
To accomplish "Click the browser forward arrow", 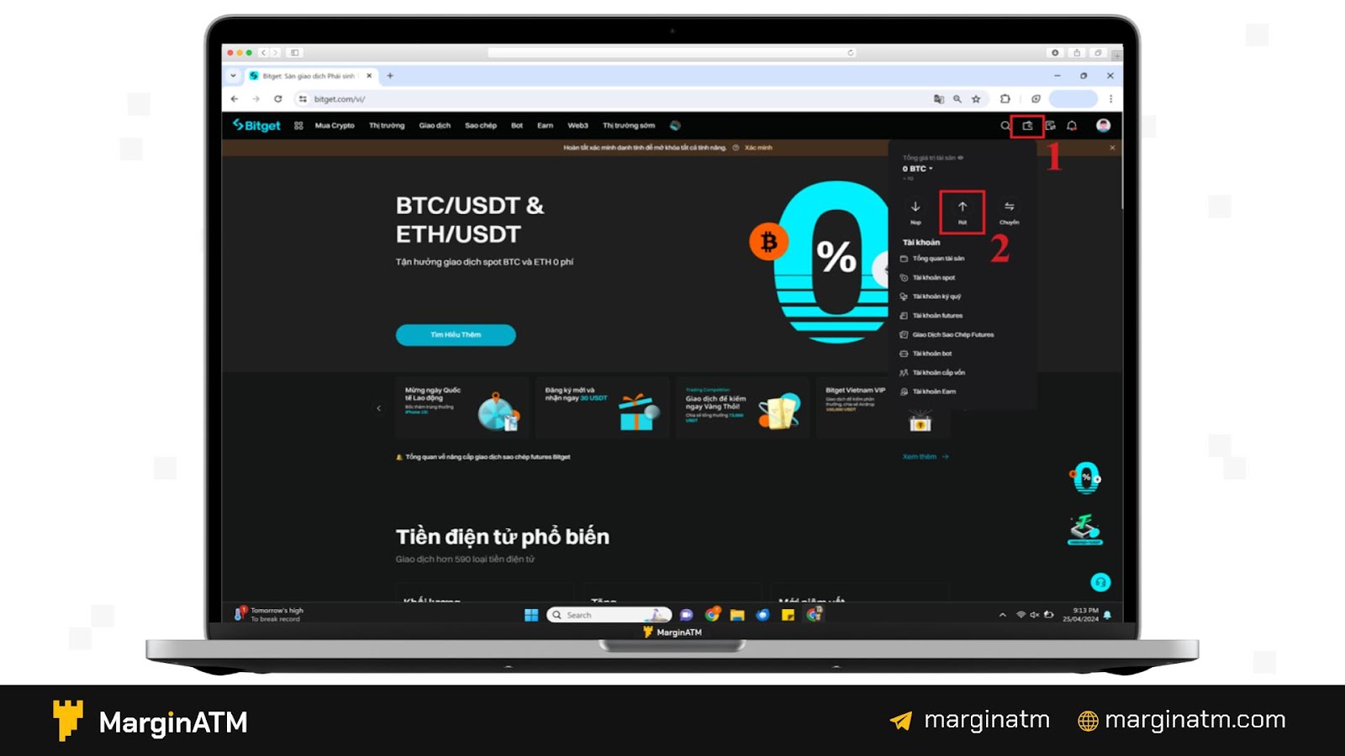I will click(x=256, y=99).
